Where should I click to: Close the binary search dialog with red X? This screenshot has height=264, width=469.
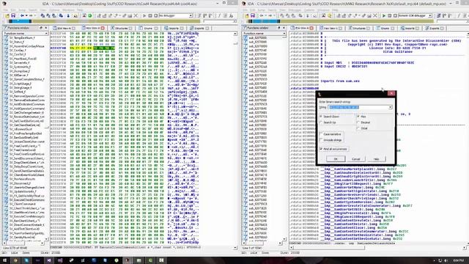click(x=391, y=94)
